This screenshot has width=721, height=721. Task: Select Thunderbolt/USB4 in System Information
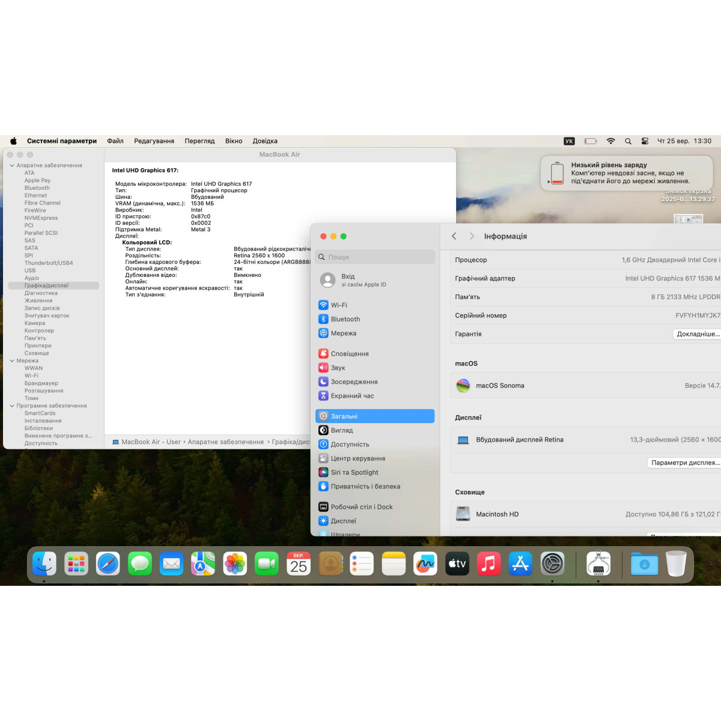(x=49, y=263)
